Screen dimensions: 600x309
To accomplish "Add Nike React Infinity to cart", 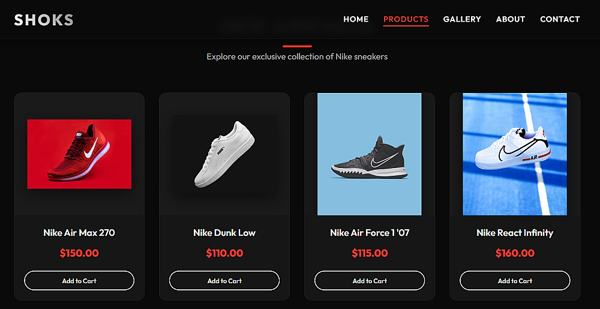I will click(515, 281).
